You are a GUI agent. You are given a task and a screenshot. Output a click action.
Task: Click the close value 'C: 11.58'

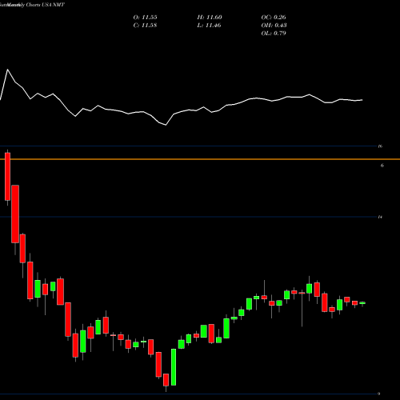tap(145, 26)
